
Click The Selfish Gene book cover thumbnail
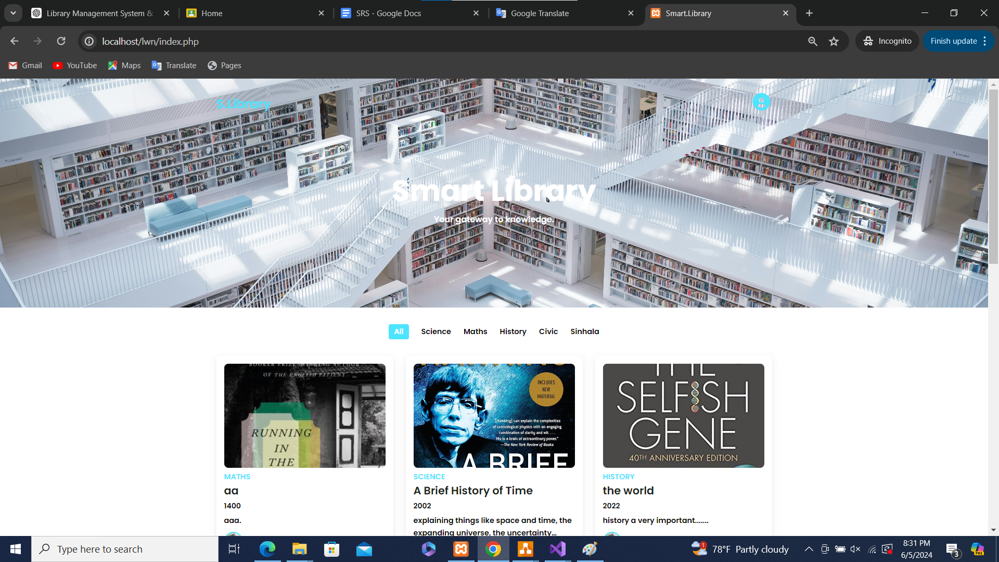[683, 415]
